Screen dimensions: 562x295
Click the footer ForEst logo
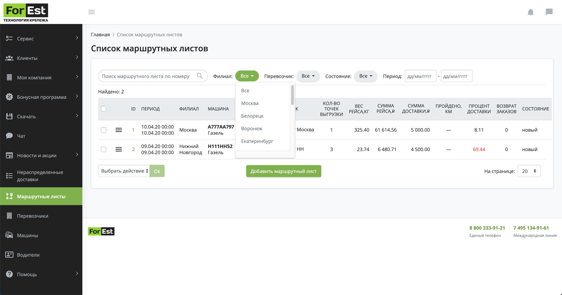[x=101, y=231]
